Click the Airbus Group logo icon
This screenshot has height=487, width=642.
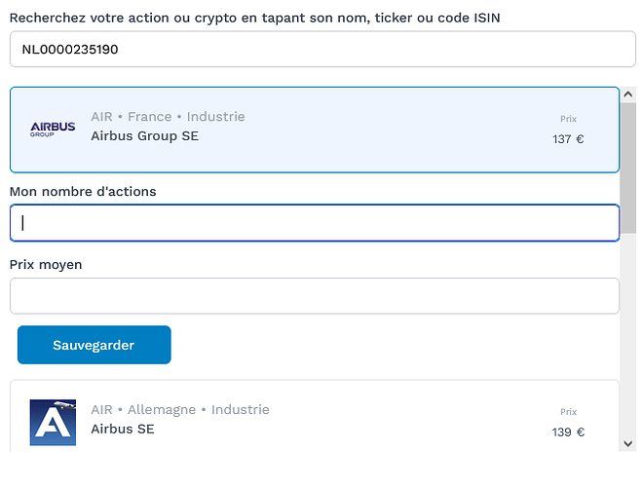tap(53, 129)
